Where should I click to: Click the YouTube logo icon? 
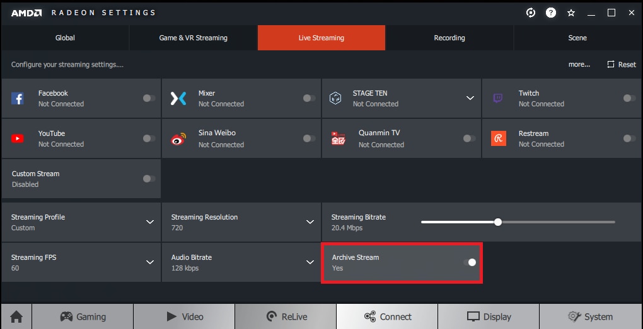(x=17, y=139)
